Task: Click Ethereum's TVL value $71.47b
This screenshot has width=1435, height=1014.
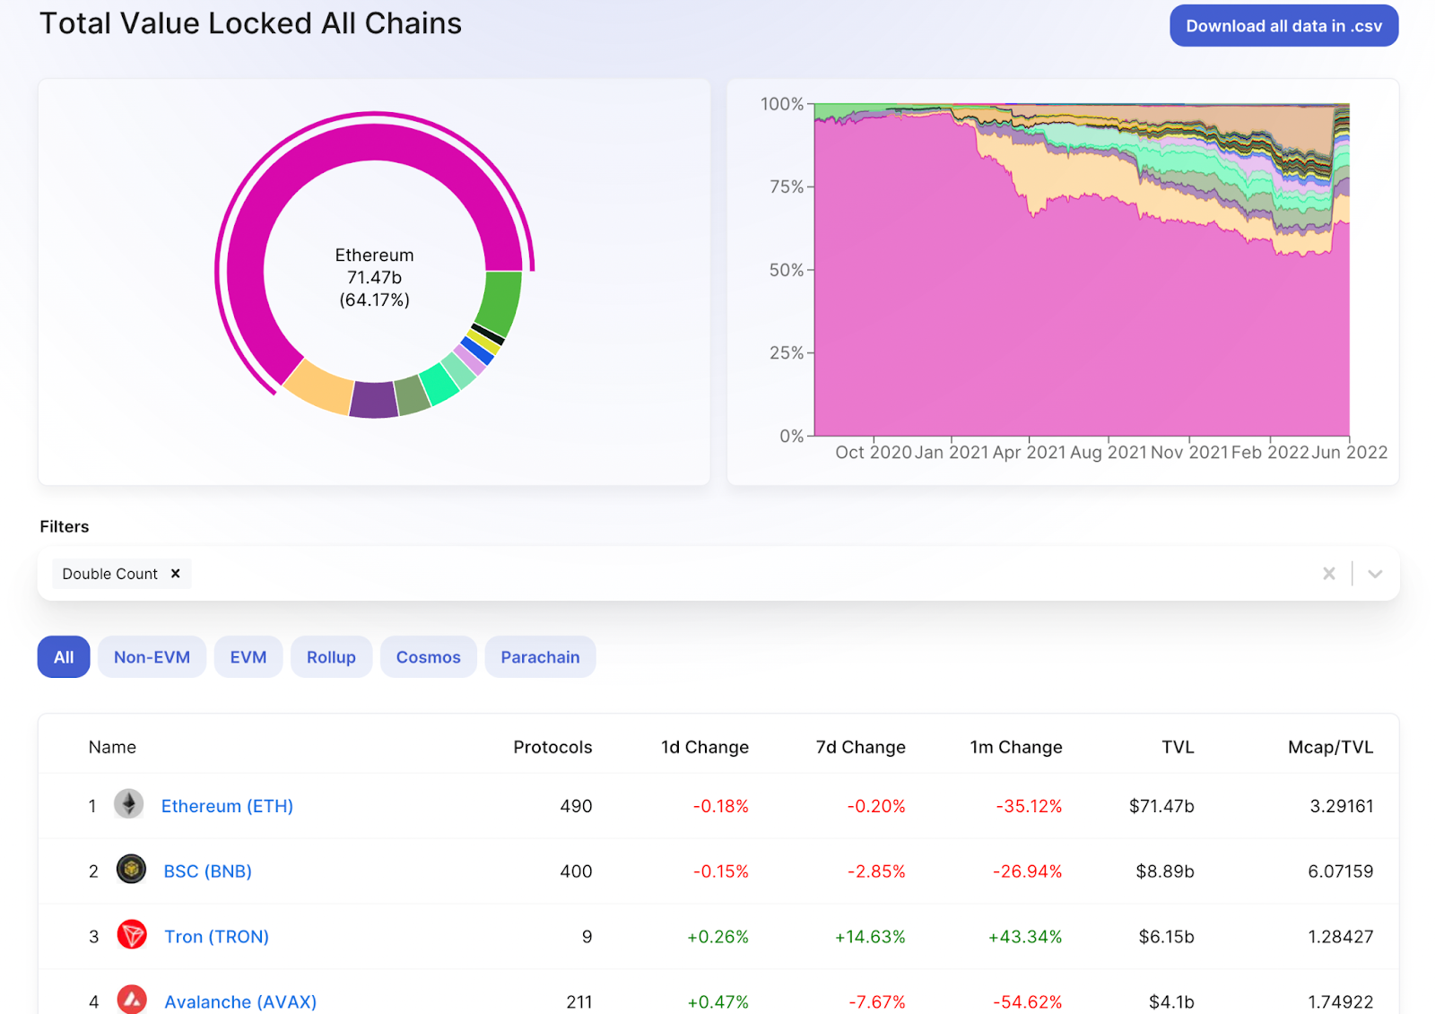Action: (x=1161, y=806)
